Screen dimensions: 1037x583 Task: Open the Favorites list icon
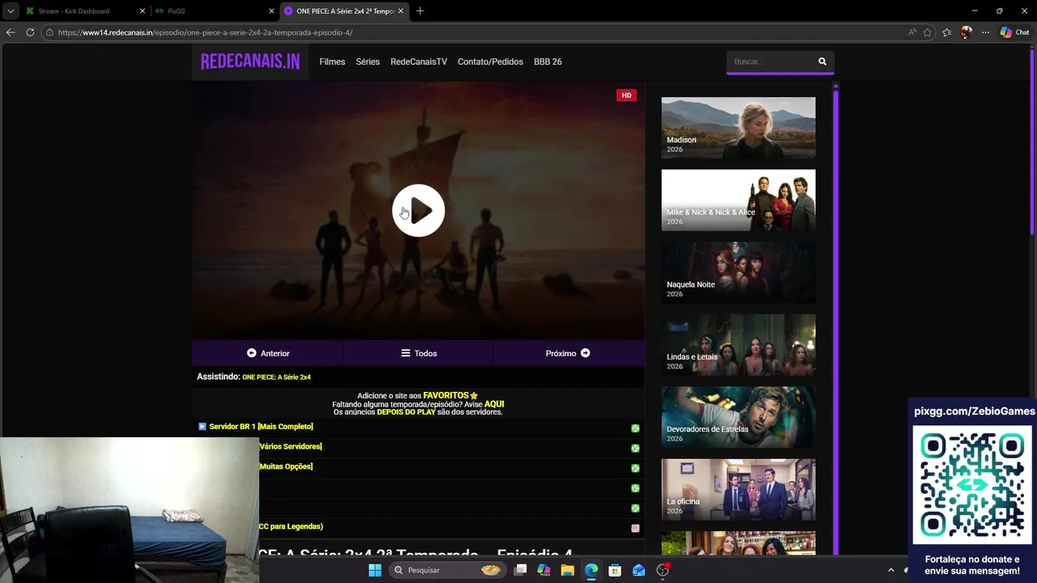947,32
